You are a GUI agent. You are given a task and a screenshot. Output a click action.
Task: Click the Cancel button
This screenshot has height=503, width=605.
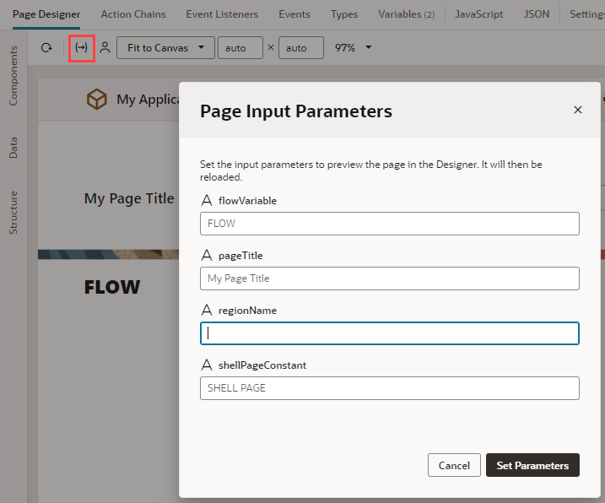point(454,465)
